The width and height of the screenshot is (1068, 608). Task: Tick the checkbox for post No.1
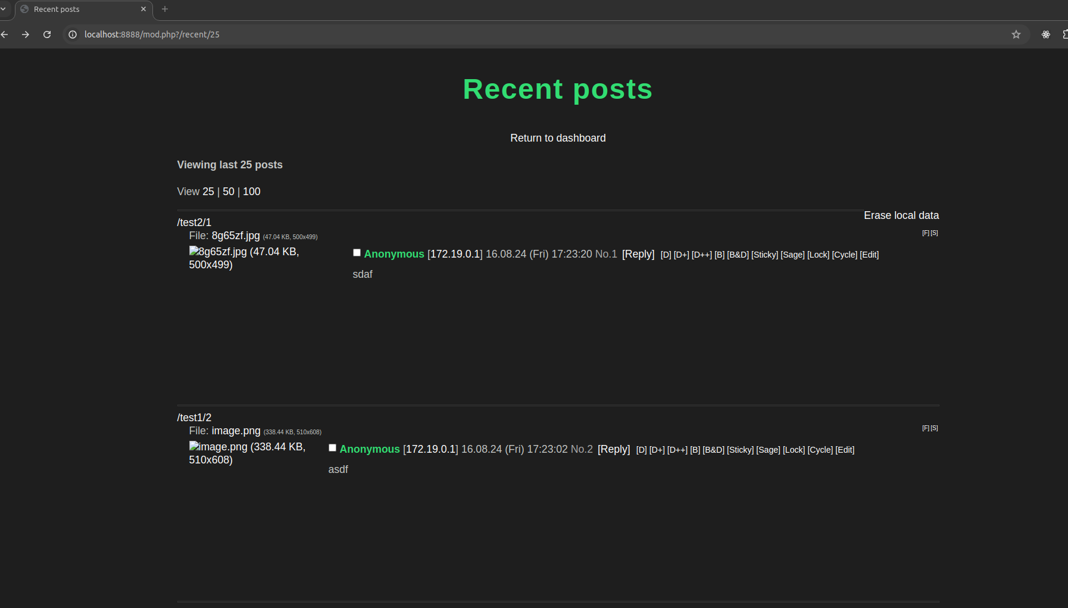tap(357, 253)
